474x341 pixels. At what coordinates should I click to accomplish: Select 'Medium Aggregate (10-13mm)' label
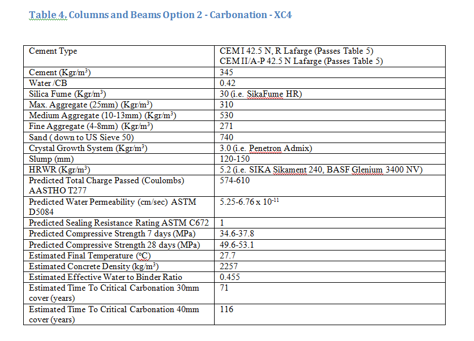point(103,115)
